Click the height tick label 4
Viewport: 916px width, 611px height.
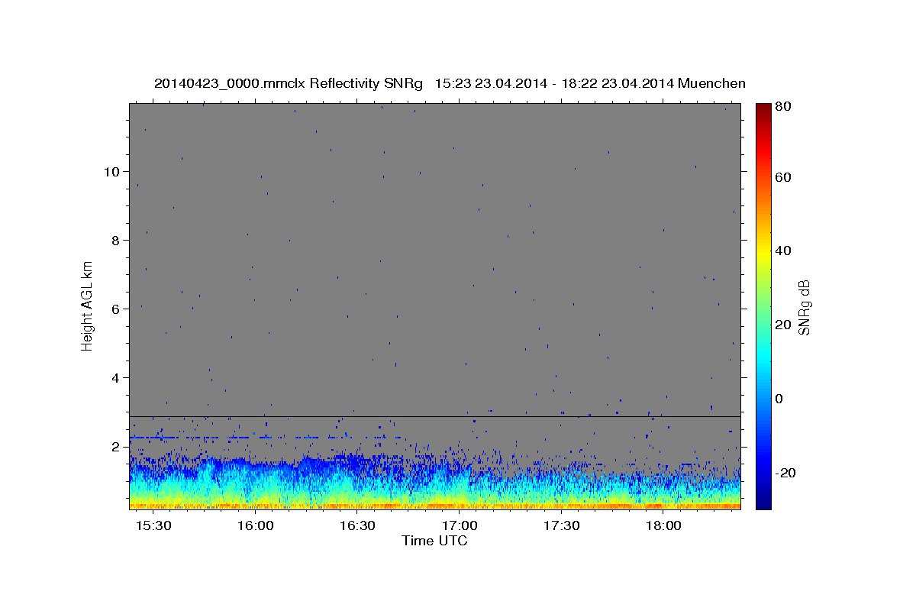[x=115, y=378]
